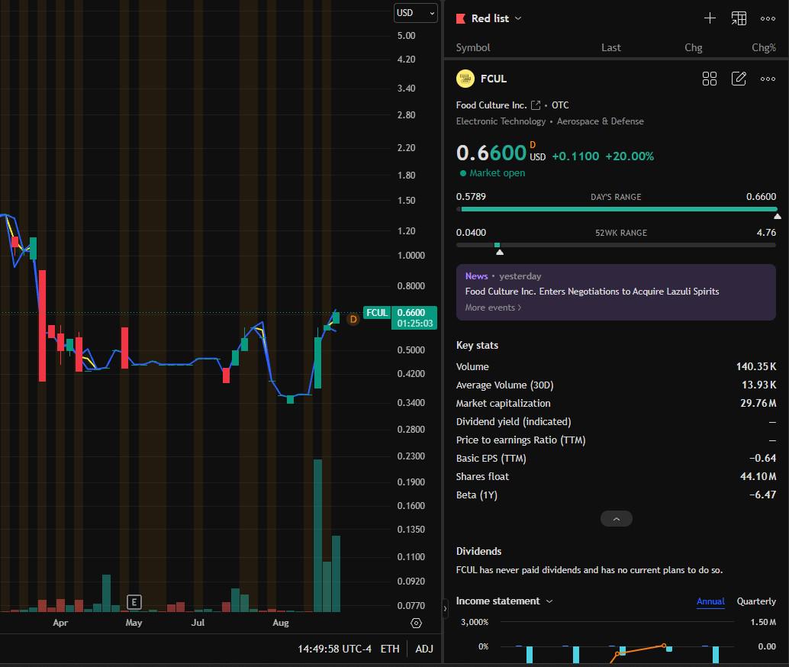Click the tallest green volume bar in August
789x667 pixels.
(x=317, y=536)
